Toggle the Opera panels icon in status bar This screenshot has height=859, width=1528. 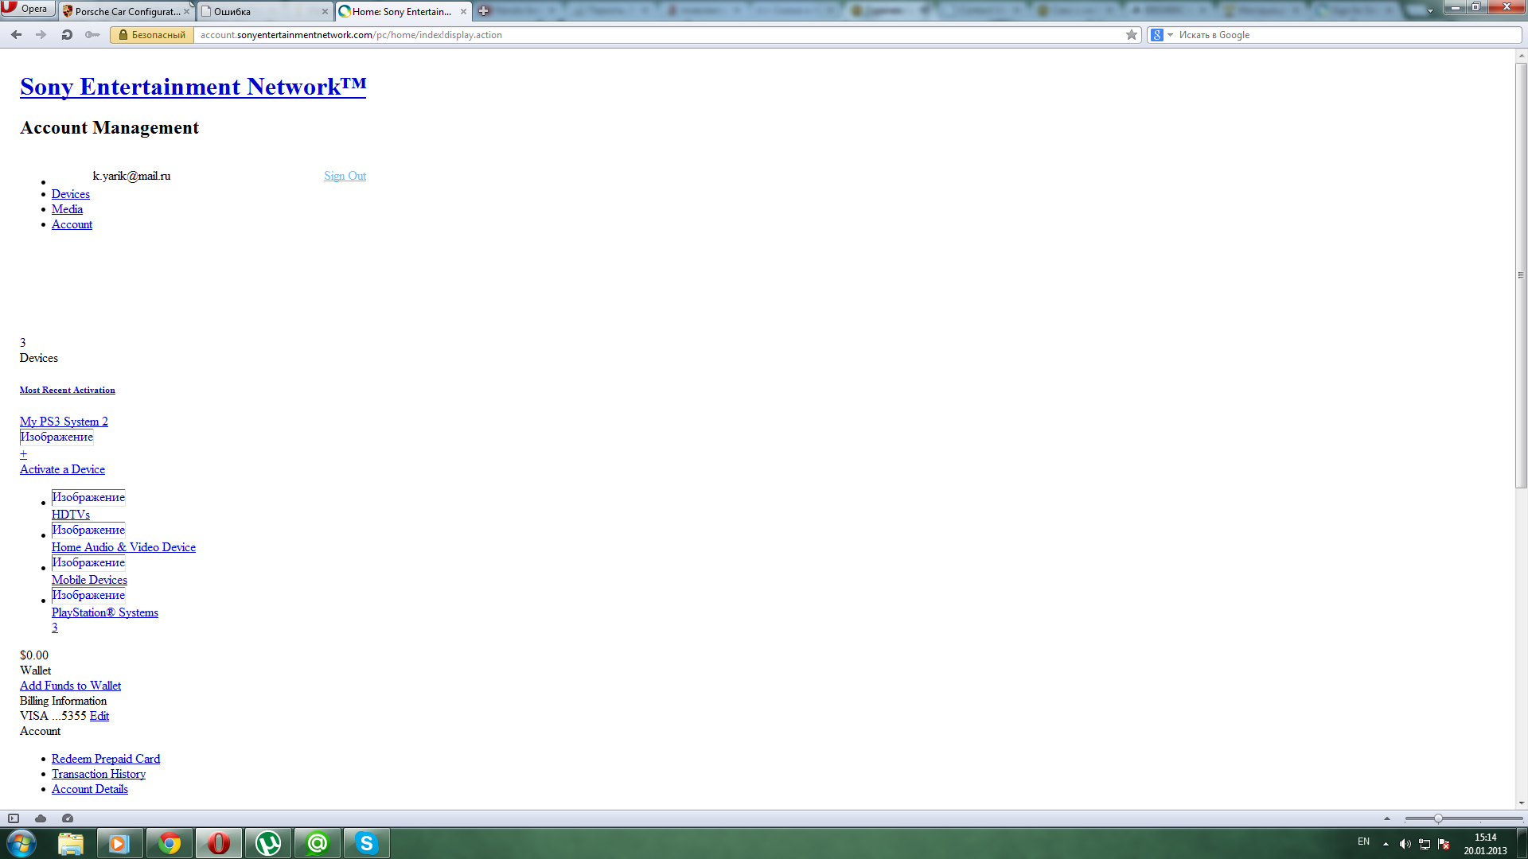[14, 818]
